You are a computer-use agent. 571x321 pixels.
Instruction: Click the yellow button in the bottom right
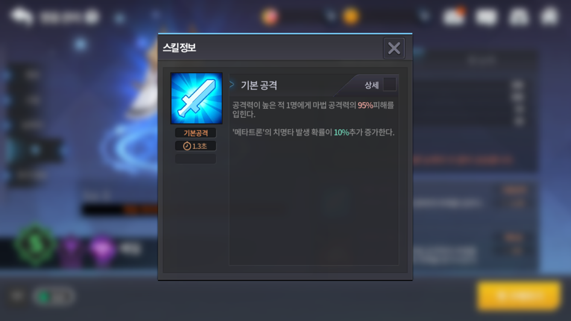(519, 295)
